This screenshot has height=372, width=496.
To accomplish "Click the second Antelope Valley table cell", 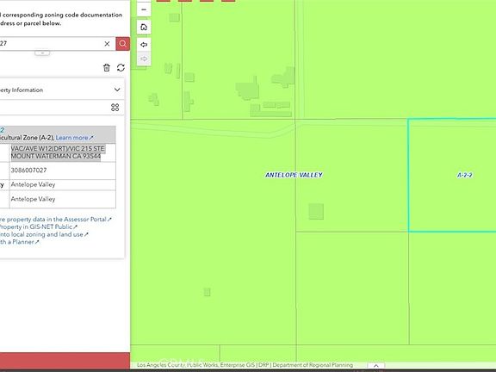I will tap(63, 199).
